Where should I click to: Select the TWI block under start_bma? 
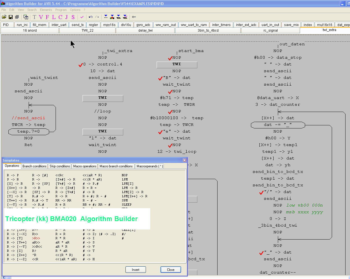177,65
